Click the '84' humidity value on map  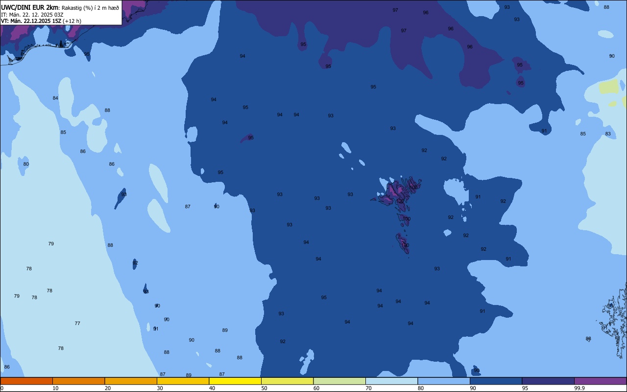coord(55,98)
